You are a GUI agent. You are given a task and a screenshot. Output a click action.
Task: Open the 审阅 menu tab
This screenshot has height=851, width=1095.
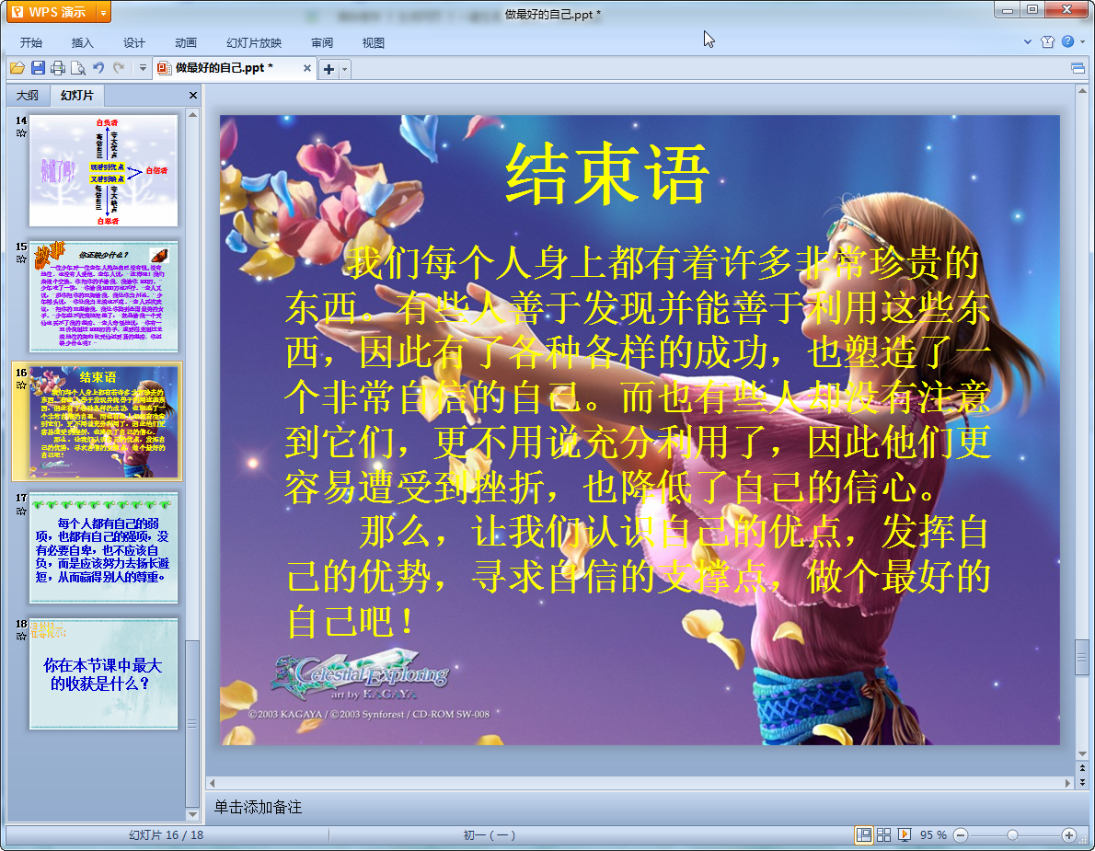pos(322,42)
